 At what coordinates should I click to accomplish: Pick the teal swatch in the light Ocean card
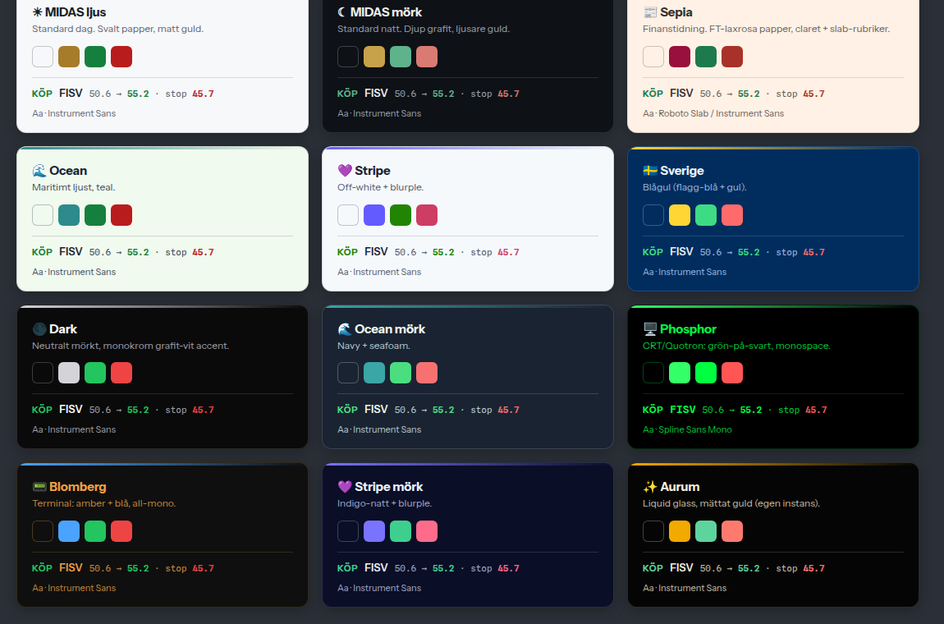click(69, 215)
